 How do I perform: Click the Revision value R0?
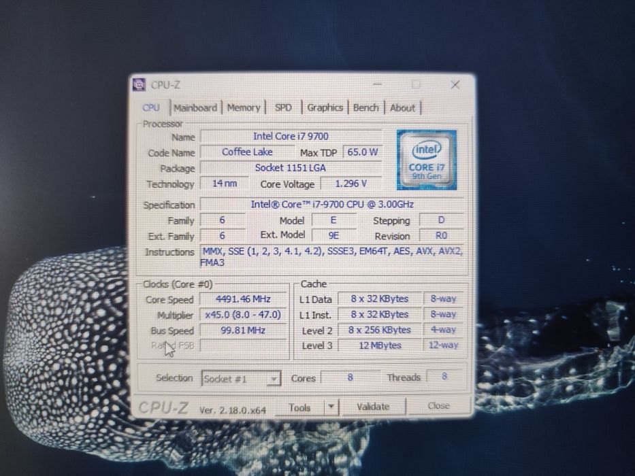(x=441, y=235)
